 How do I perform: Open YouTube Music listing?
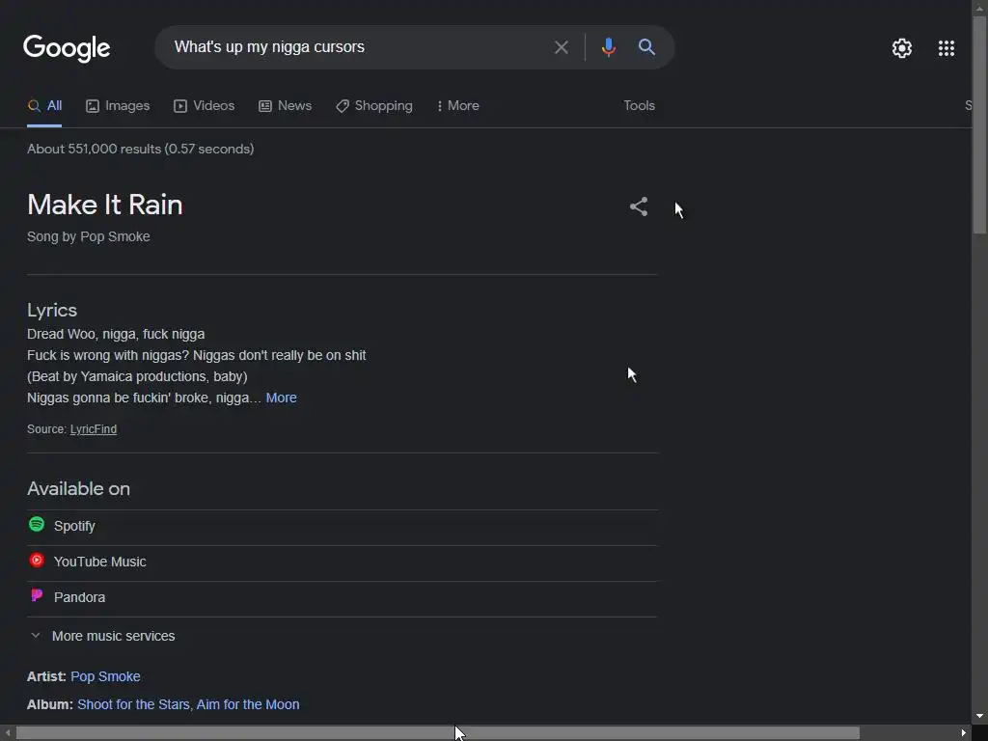click(343, 563)
